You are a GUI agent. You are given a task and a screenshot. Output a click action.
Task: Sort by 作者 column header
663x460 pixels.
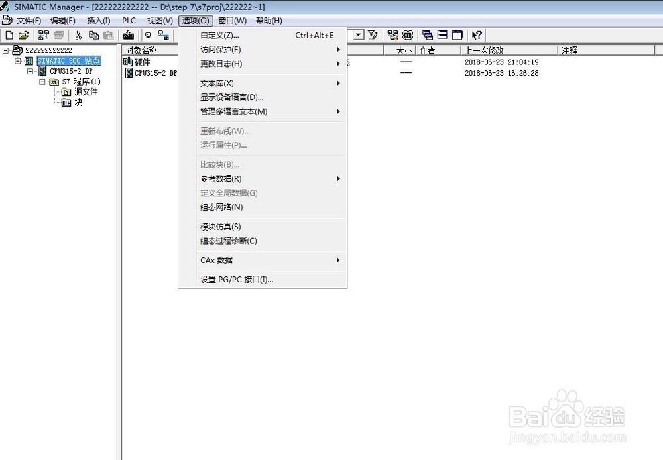click(438, 50)
